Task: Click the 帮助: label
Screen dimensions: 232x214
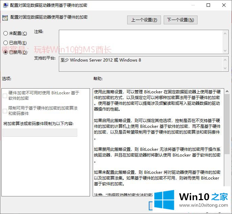Action: tap(98, 78)
